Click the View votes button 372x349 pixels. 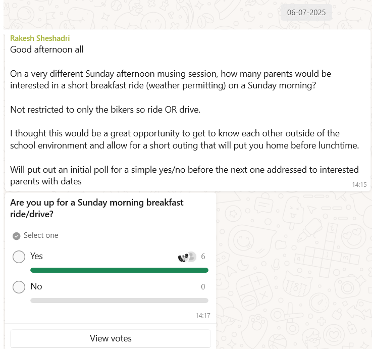[111, 338]
